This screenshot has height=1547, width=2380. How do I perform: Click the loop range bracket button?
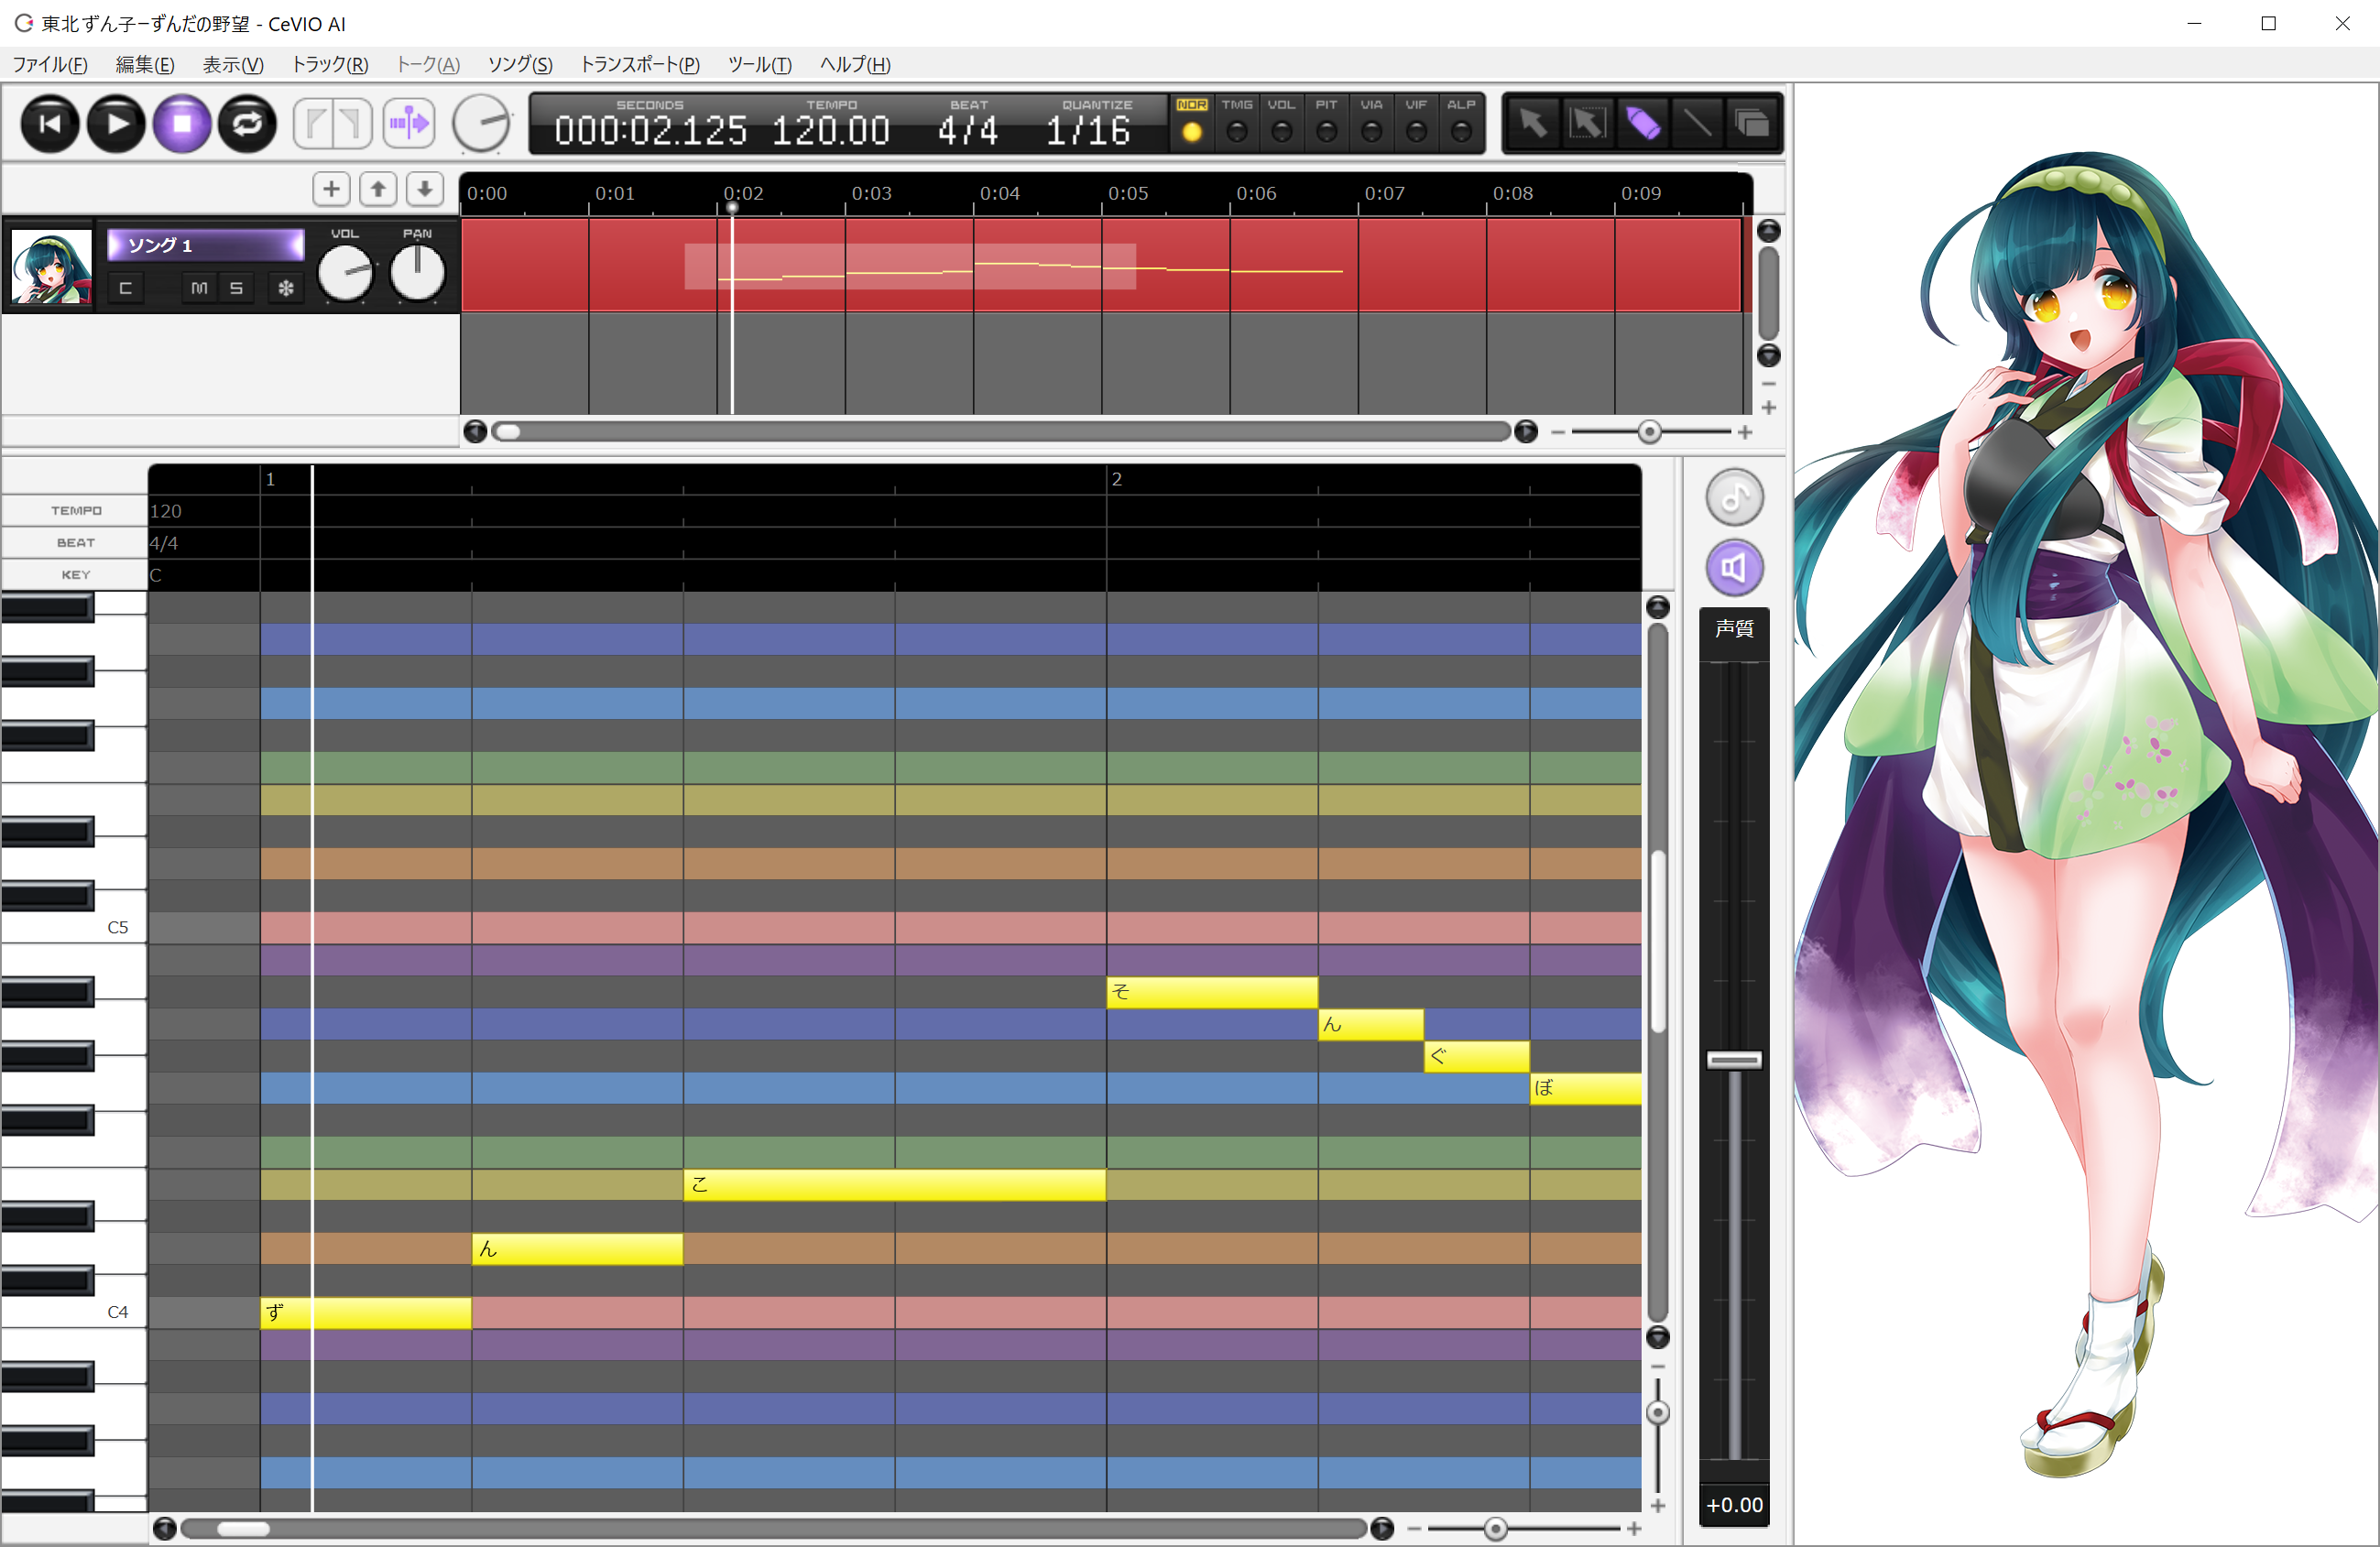333,124
